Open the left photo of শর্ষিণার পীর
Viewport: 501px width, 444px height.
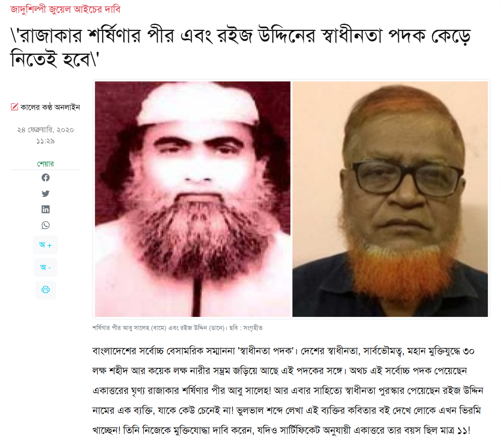point(193,199)
